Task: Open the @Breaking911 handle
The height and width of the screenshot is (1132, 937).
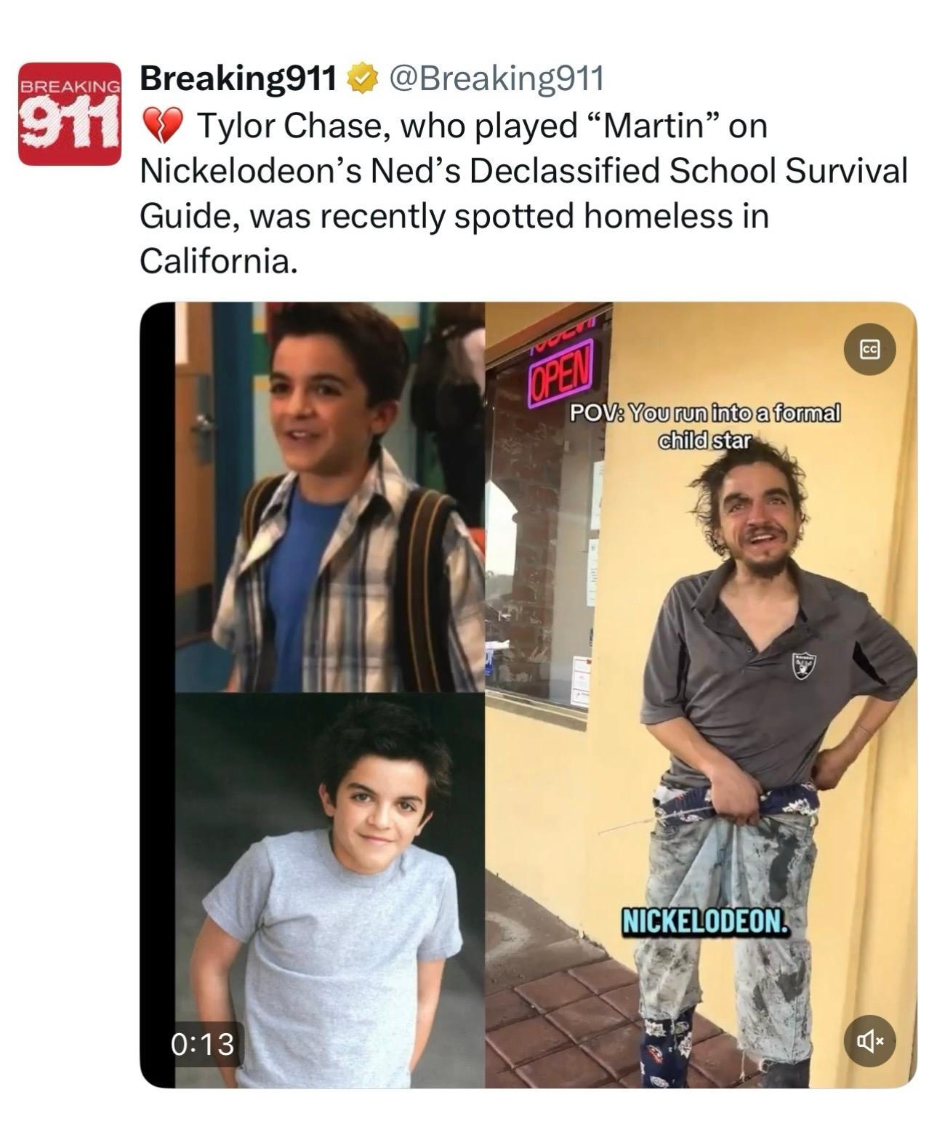Action: coord(498,79)
